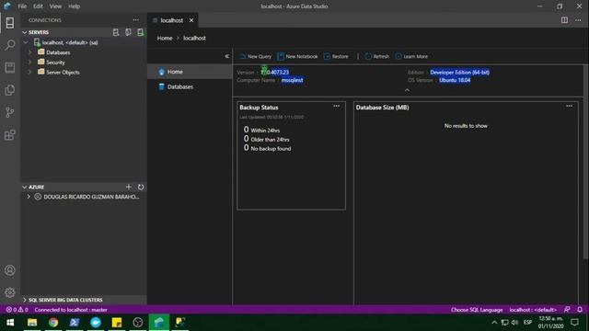Click the dashboard vertical scrollbar

click(585, 162)
